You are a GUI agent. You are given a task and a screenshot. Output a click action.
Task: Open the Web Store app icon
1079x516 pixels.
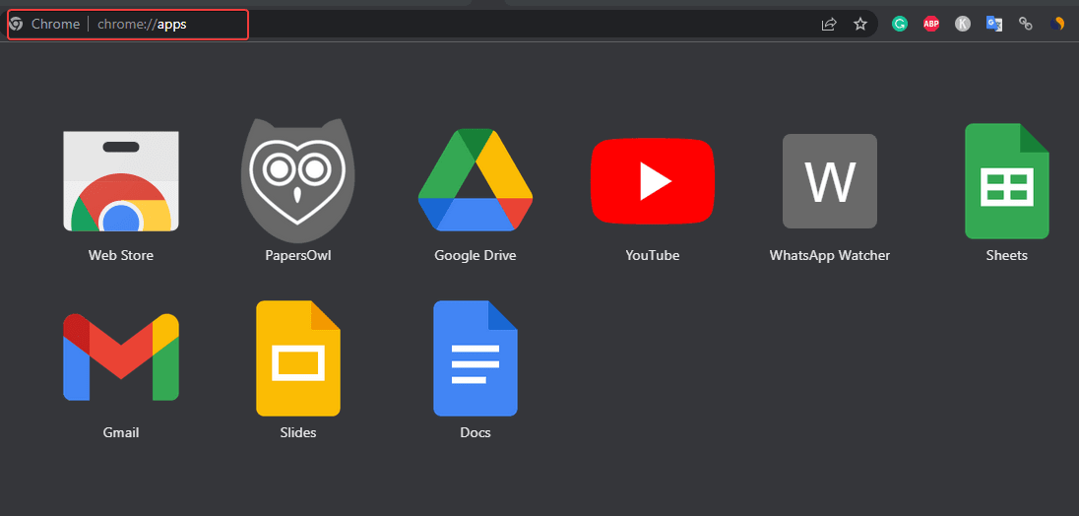[x=121, y=181]
